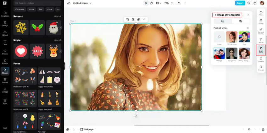Apply the Hong Kong portrait style
Viewport: 267px width, 133px height.
click(244, 53)
